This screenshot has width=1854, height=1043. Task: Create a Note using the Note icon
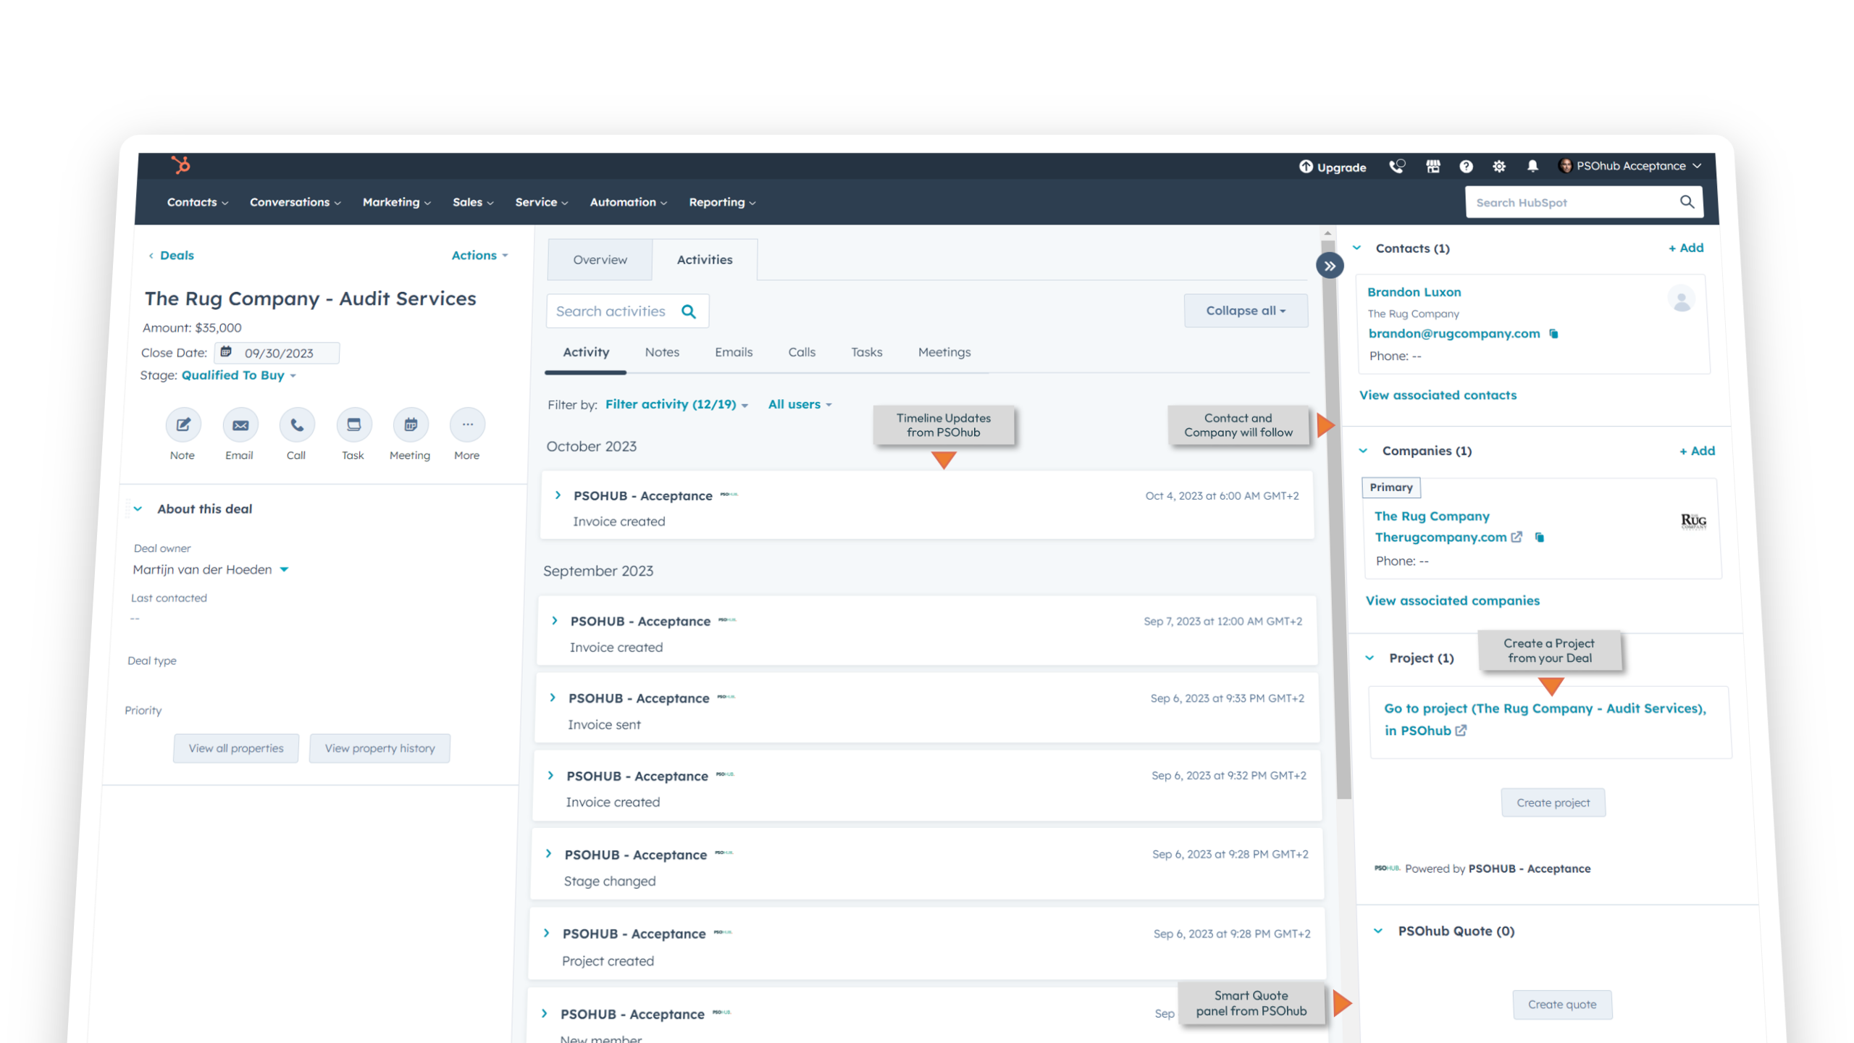tap(183, 424)
